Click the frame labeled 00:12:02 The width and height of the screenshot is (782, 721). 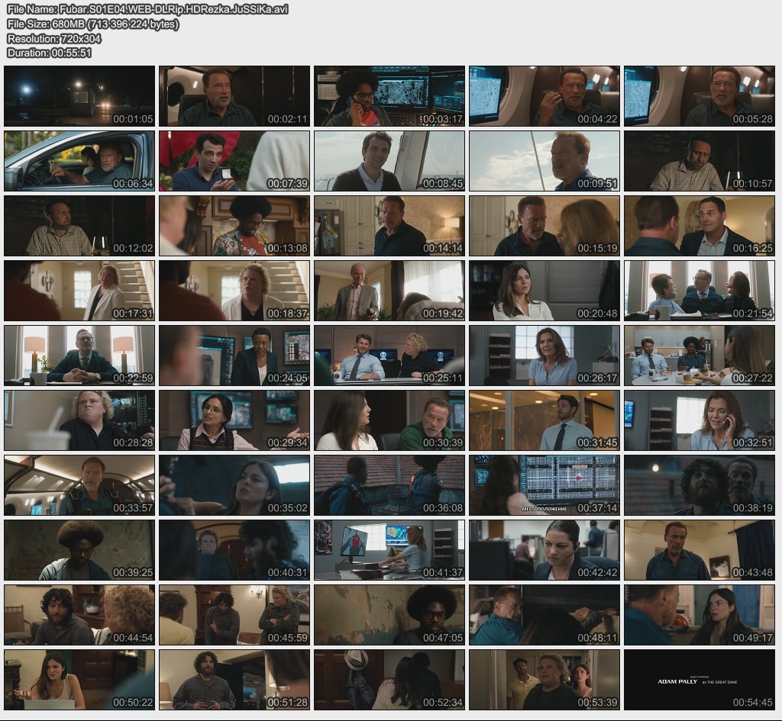(79, 226)
